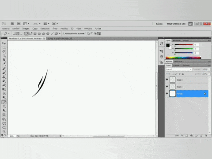This screenshot has height=159, width=212.
Task: Select the Quick Selection tool
Action: tap(4, 56)
